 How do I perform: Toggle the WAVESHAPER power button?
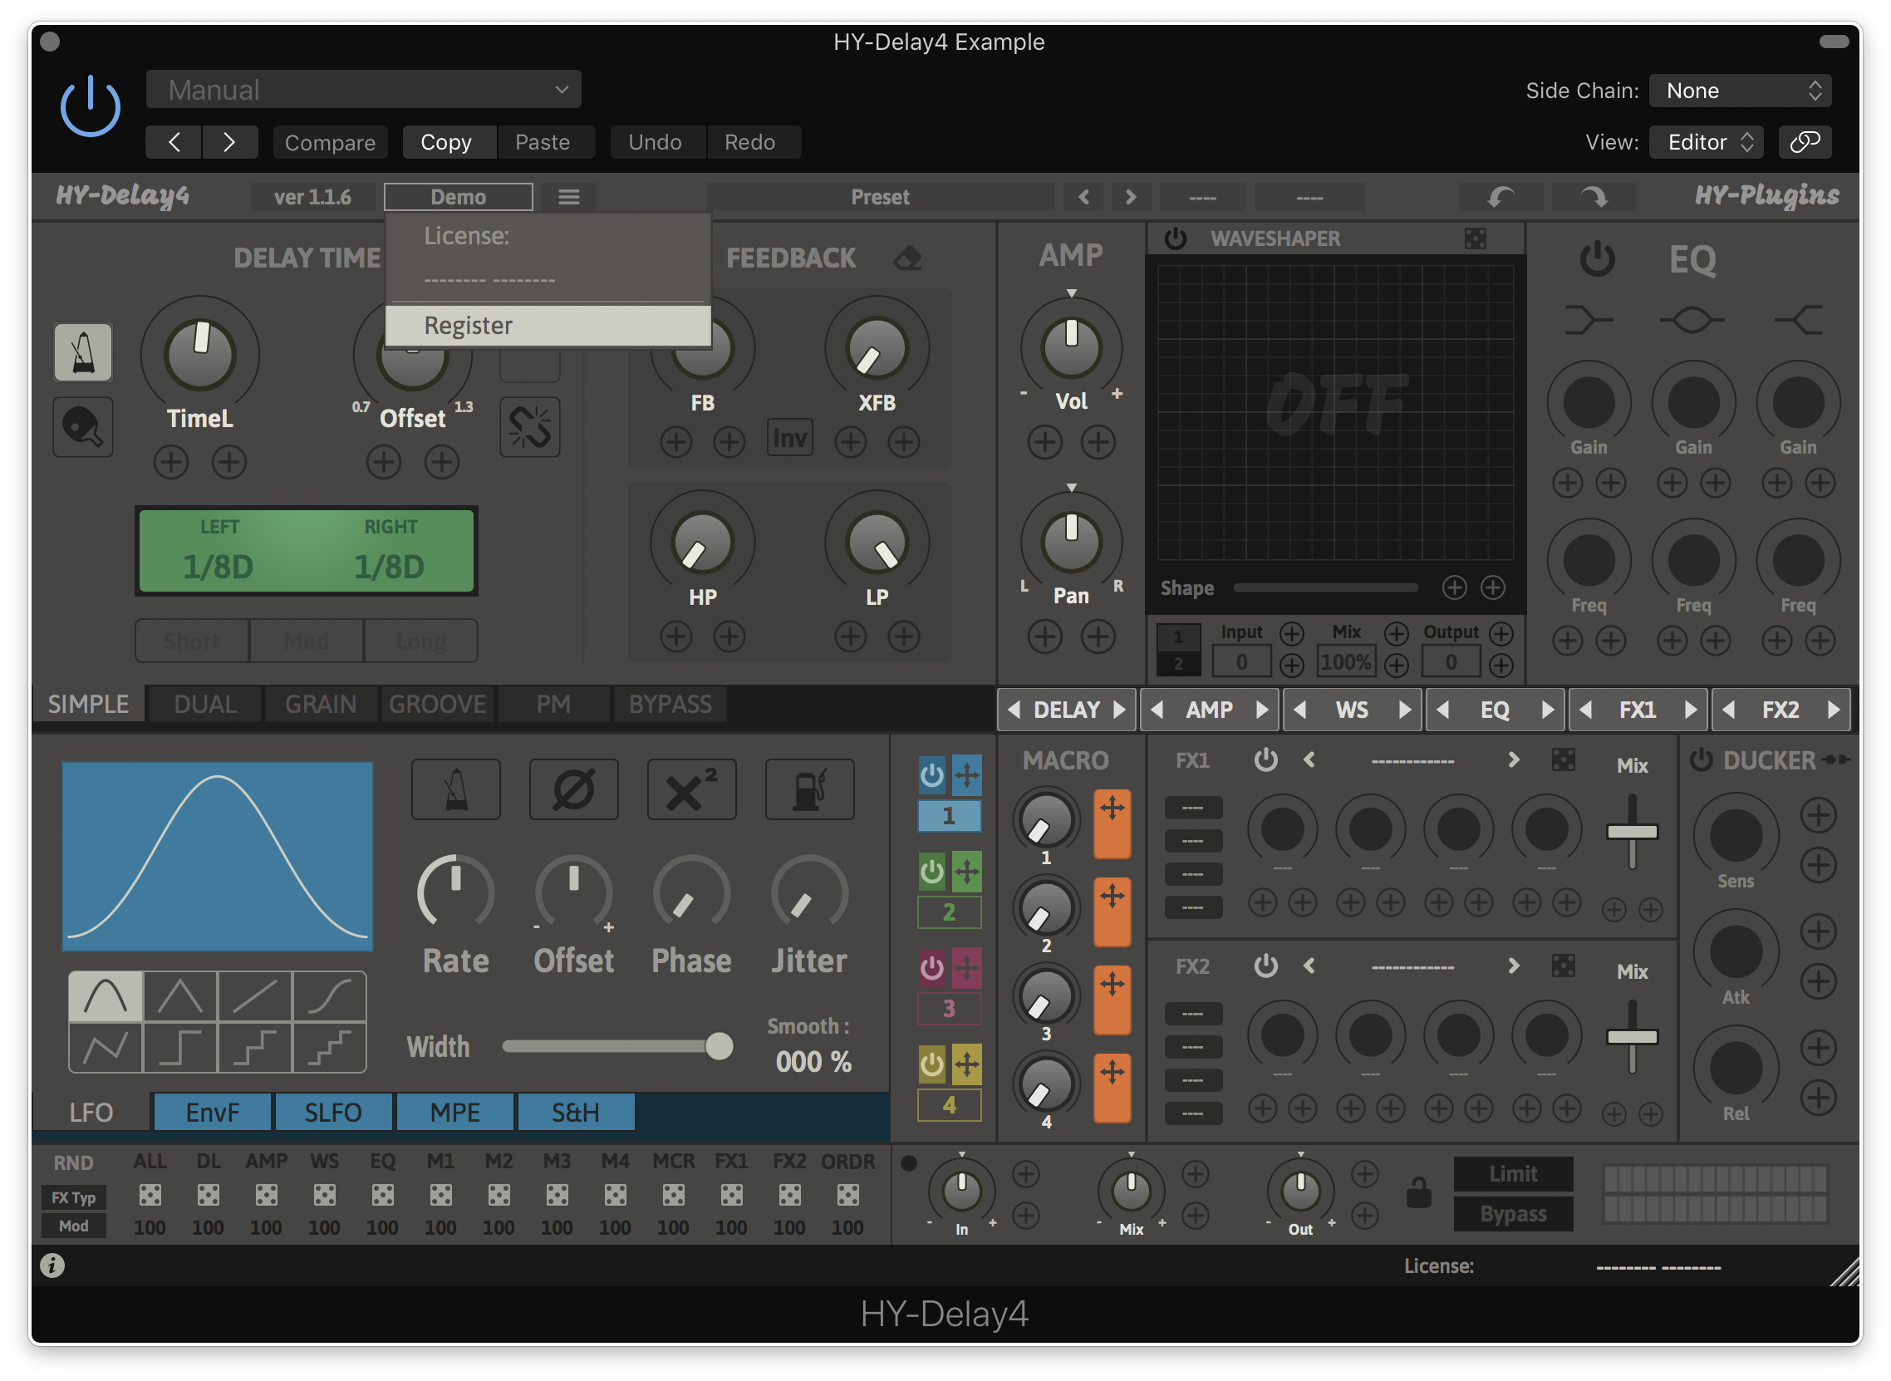pyautogui.click(x=1175, y=239)
